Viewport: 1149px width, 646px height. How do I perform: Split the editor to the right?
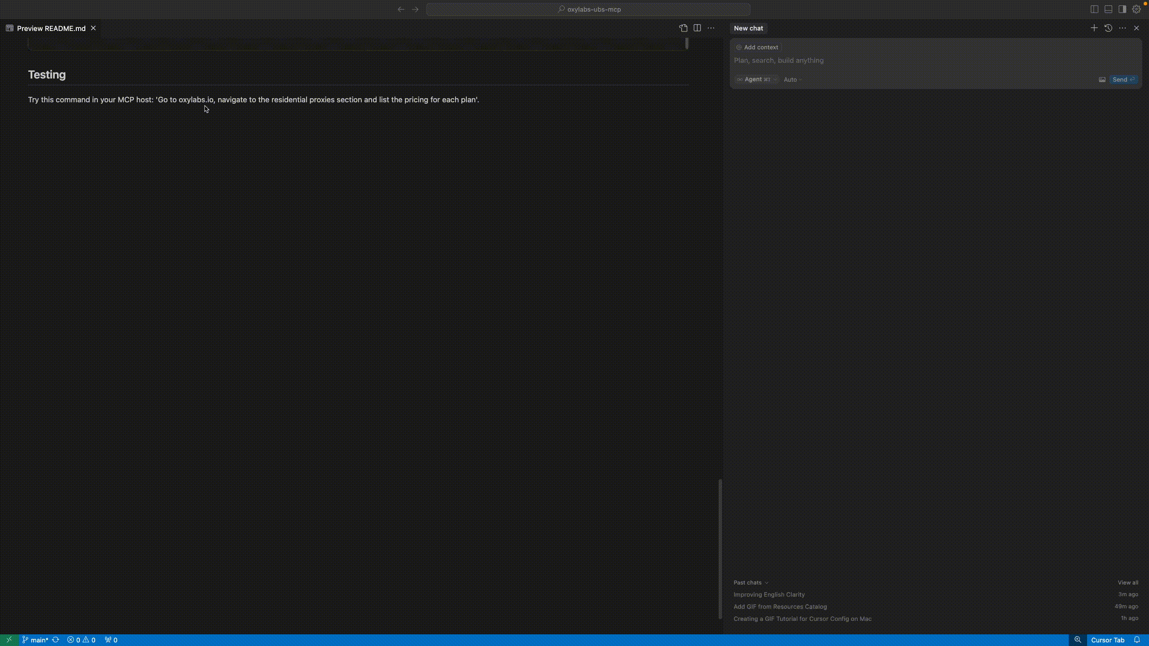tap(697, 28)
